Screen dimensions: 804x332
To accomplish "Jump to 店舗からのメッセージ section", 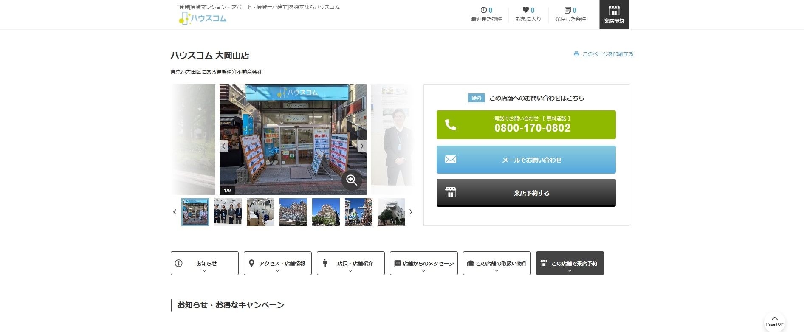I will click(x=424, y=263).
